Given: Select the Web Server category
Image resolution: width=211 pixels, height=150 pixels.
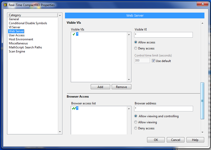Looking at the screenshot, I should tap(16, 31).
